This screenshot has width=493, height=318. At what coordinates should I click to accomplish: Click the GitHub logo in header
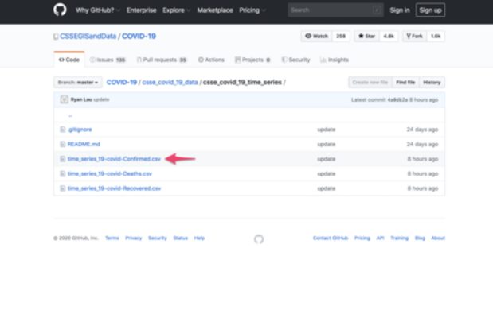click(61, 10)
